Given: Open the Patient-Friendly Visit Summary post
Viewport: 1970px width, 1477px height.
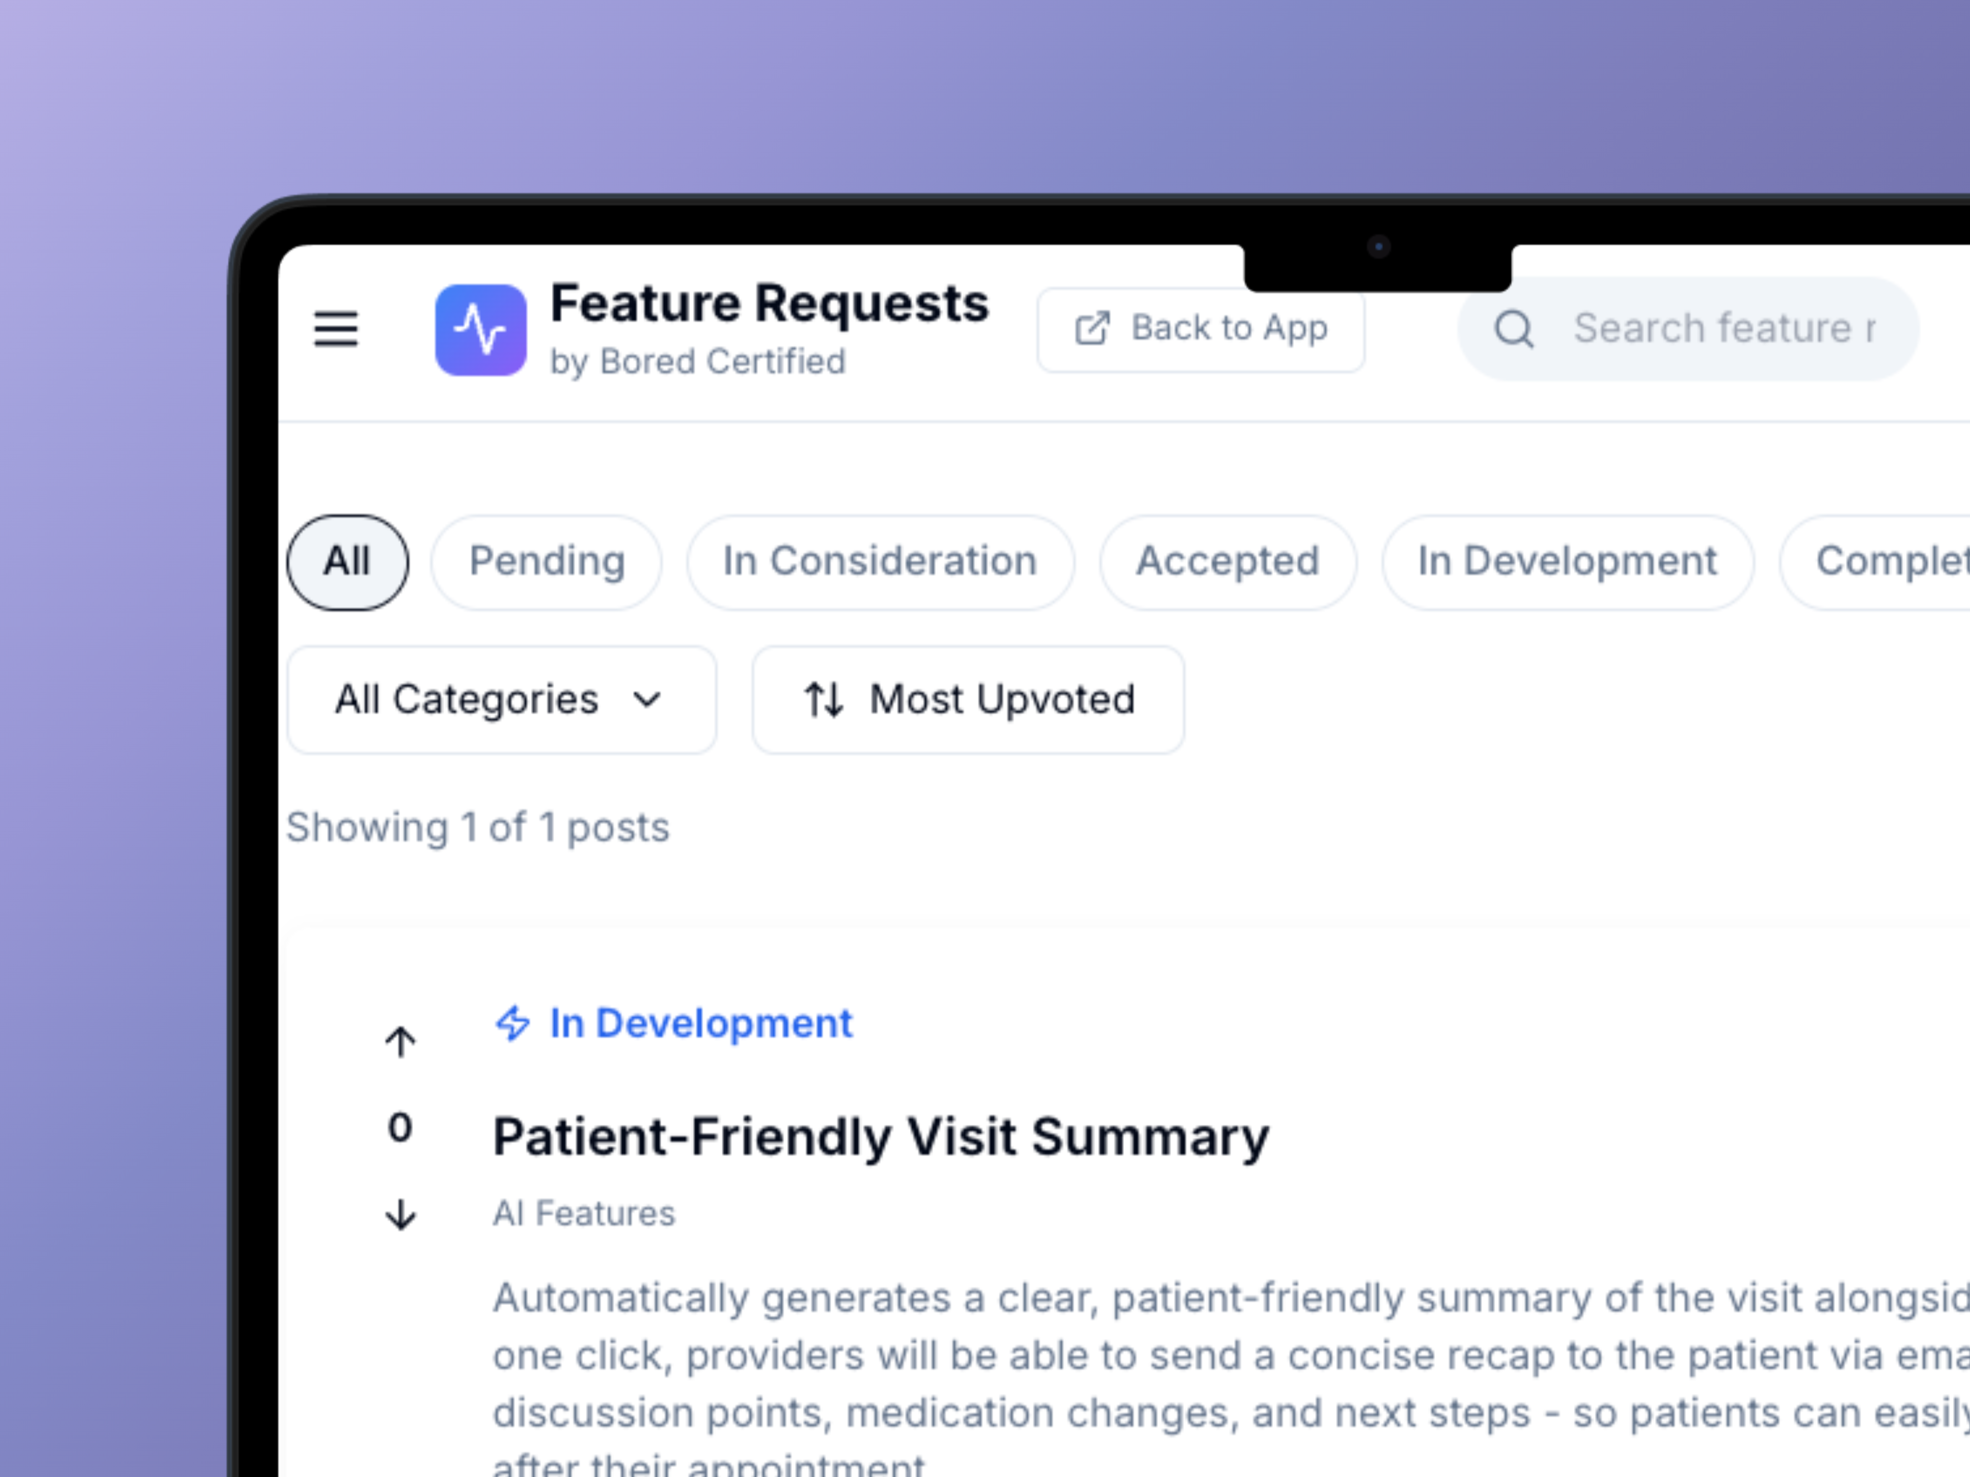Looking at the screenshot, I should point(880,1137).
